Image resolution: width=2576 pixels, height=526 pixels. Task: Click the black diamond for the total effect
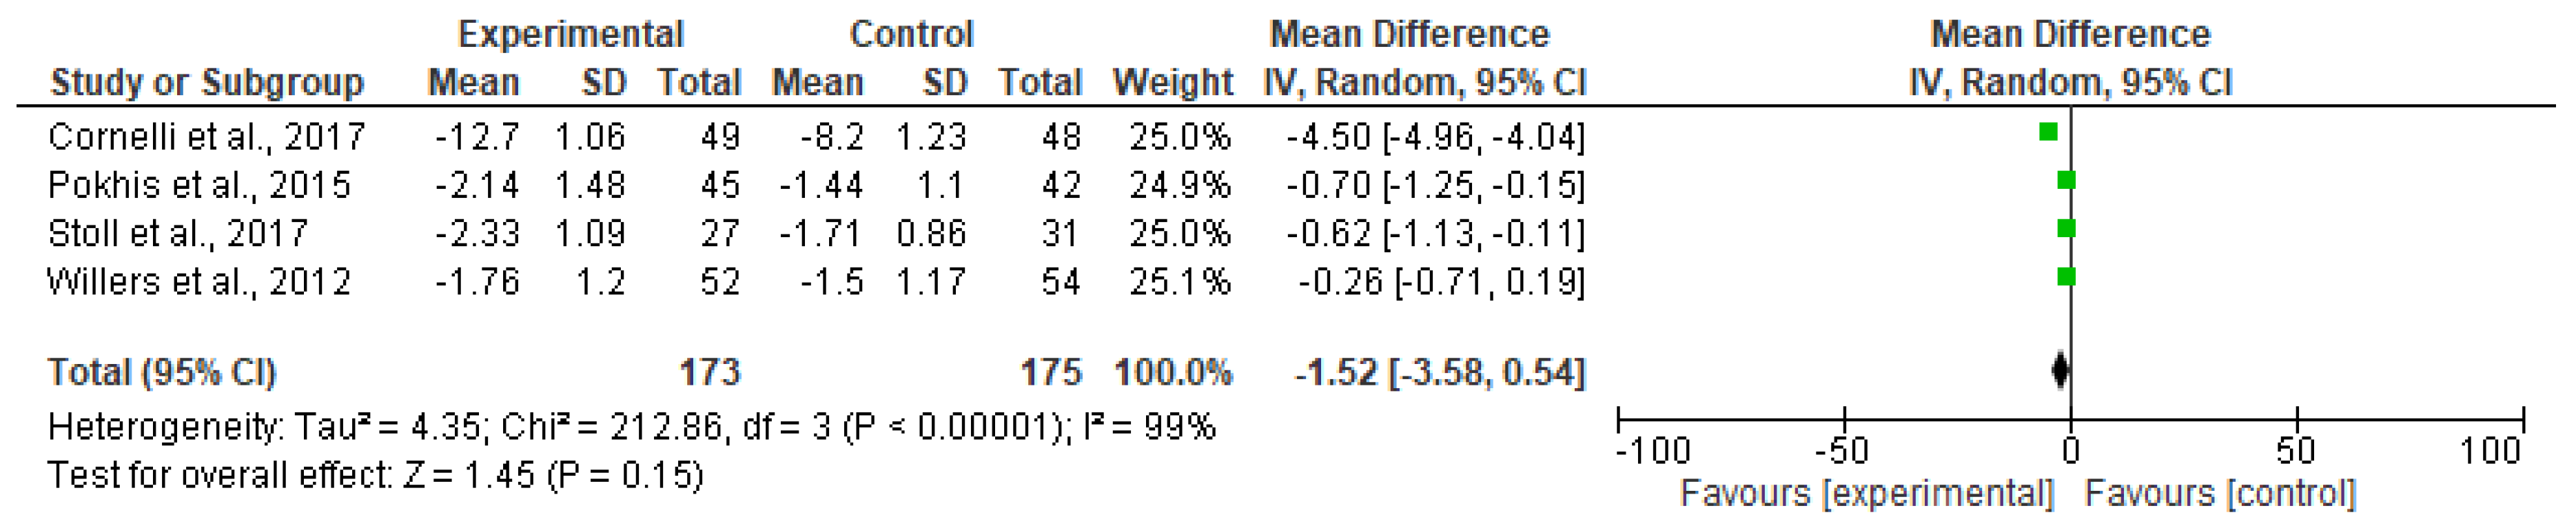click(2060, 371)
